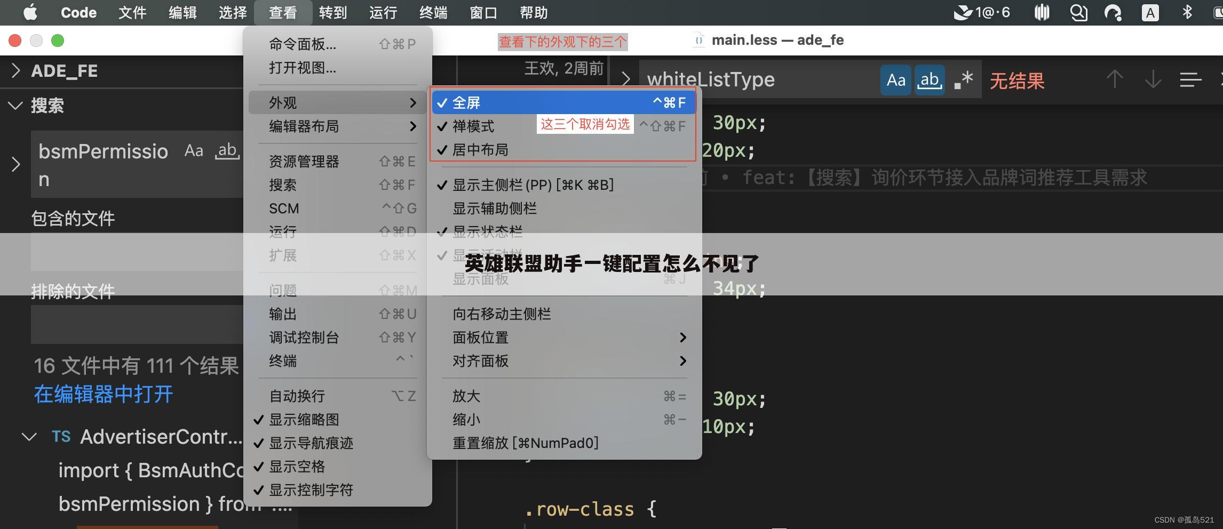Click 排除的文件 input box
This screenshot has width=1223, height=529.
137,324
